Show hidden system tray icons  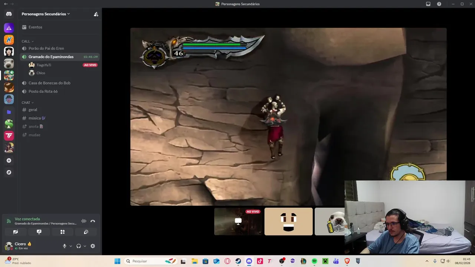pos(427,261)
